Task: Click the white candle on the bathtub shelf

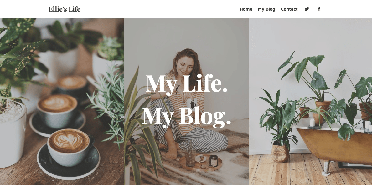Action: (x=313, y=123)
